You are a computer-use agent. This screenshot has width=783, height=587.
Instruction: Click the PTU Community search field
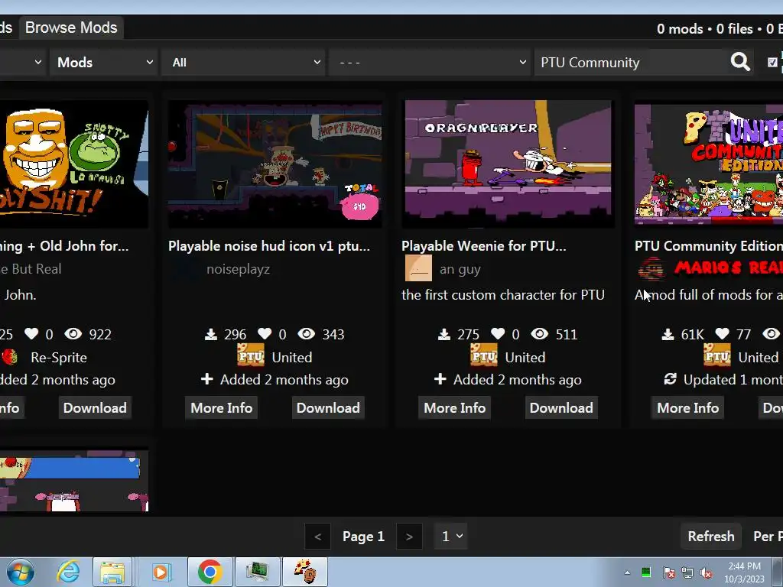coord(632,63)
